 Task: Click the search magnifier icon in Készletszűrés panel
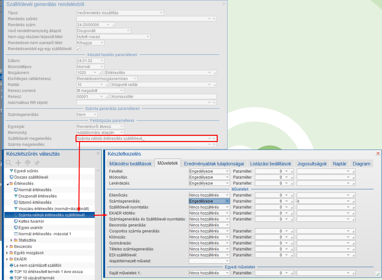9,163
